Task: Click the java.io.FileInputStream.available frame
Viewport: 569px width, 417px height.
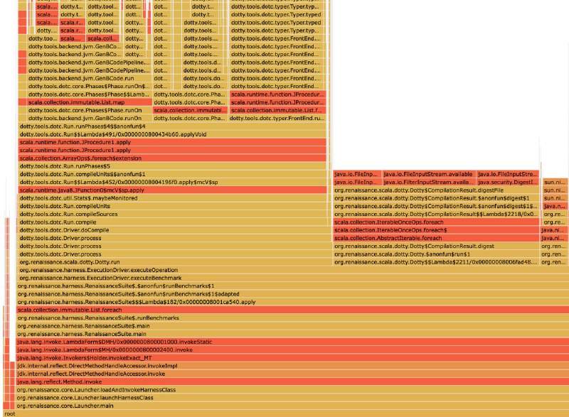Action: pyautogui.click(x=428, y=174)
